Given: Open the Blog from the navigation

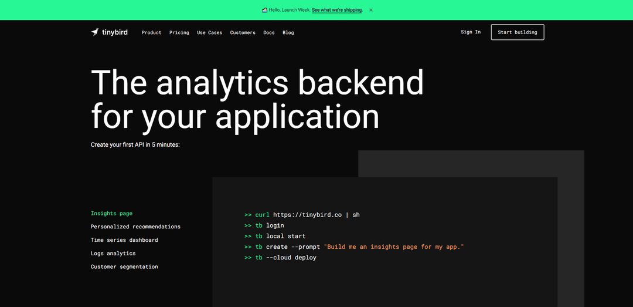Looking at the screenshot, I should coord(288,33).
